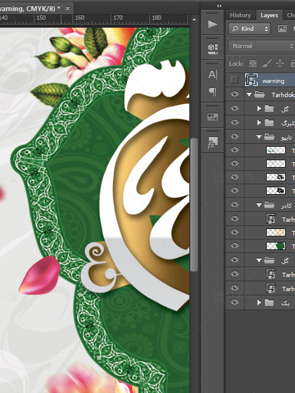Select the تایپو group name
The height and width of the screenshot is (393, 295).
tap(286, 138)
